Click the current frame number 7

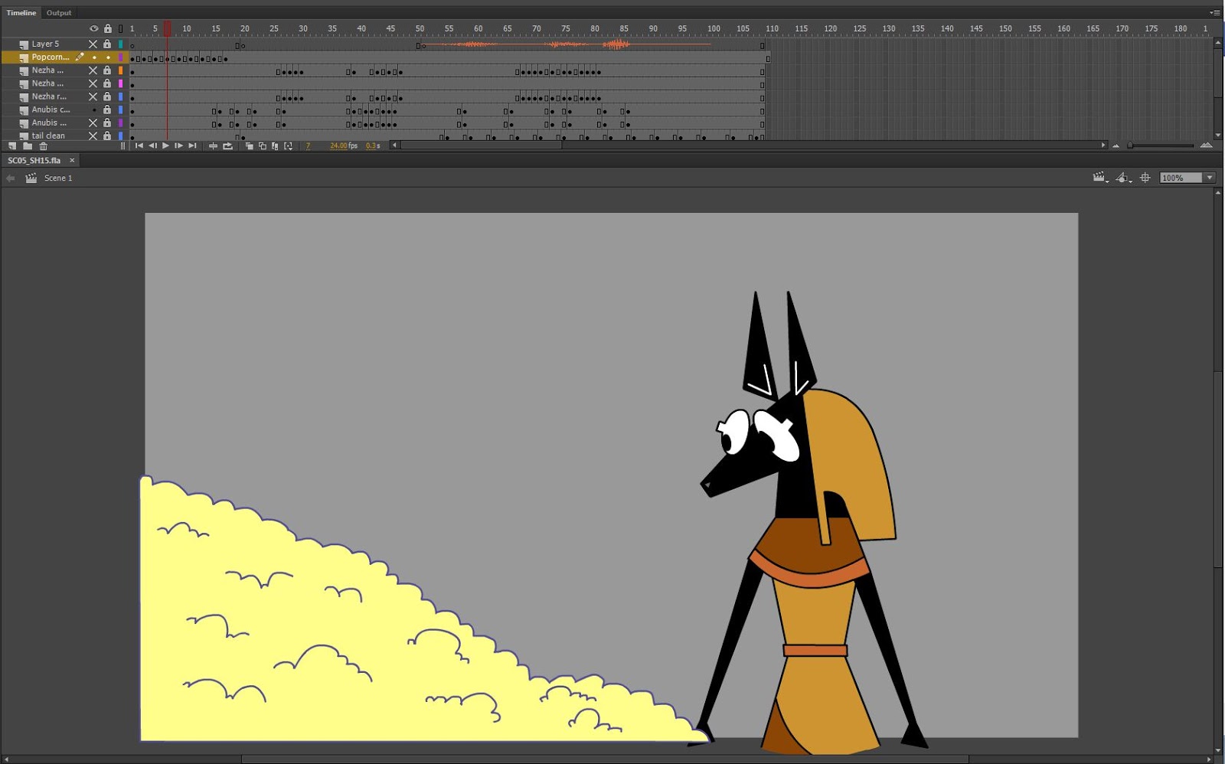[308, 145]
